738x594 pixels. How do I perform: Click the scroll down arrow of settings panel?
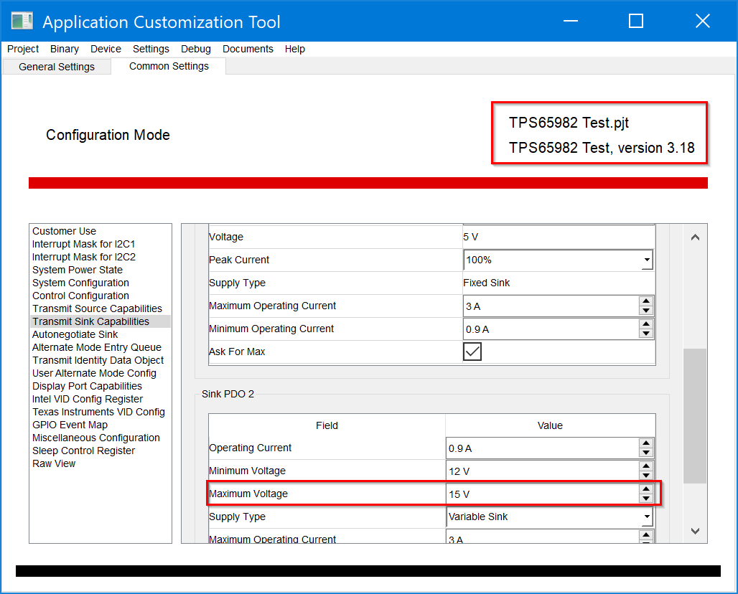pyautogui.click(x=695, y=530)
